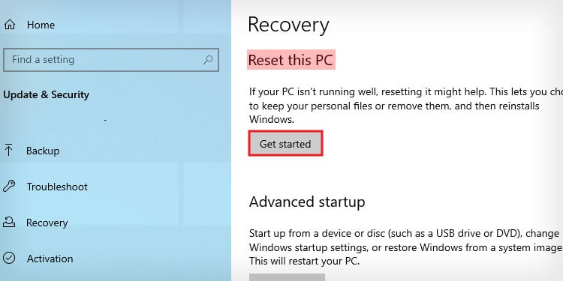Open the Backup settings section

click(43, 151)
